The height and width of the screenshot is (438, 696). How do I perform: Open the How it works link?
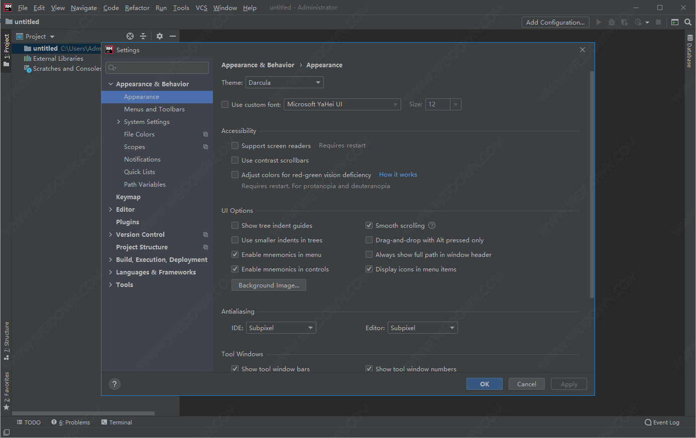click(x=398, y=175)
